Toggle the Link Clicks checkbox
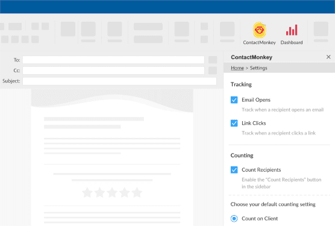 point(234,123)
